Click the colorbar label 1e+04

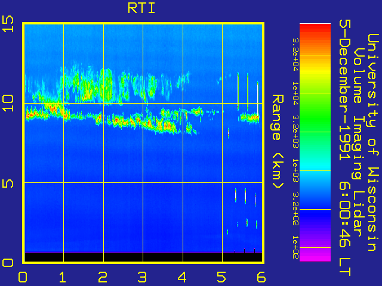click(x=295, y=94)
